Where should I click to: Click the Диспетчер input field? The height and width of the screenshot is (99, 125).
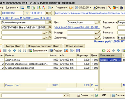coord(81,38)
